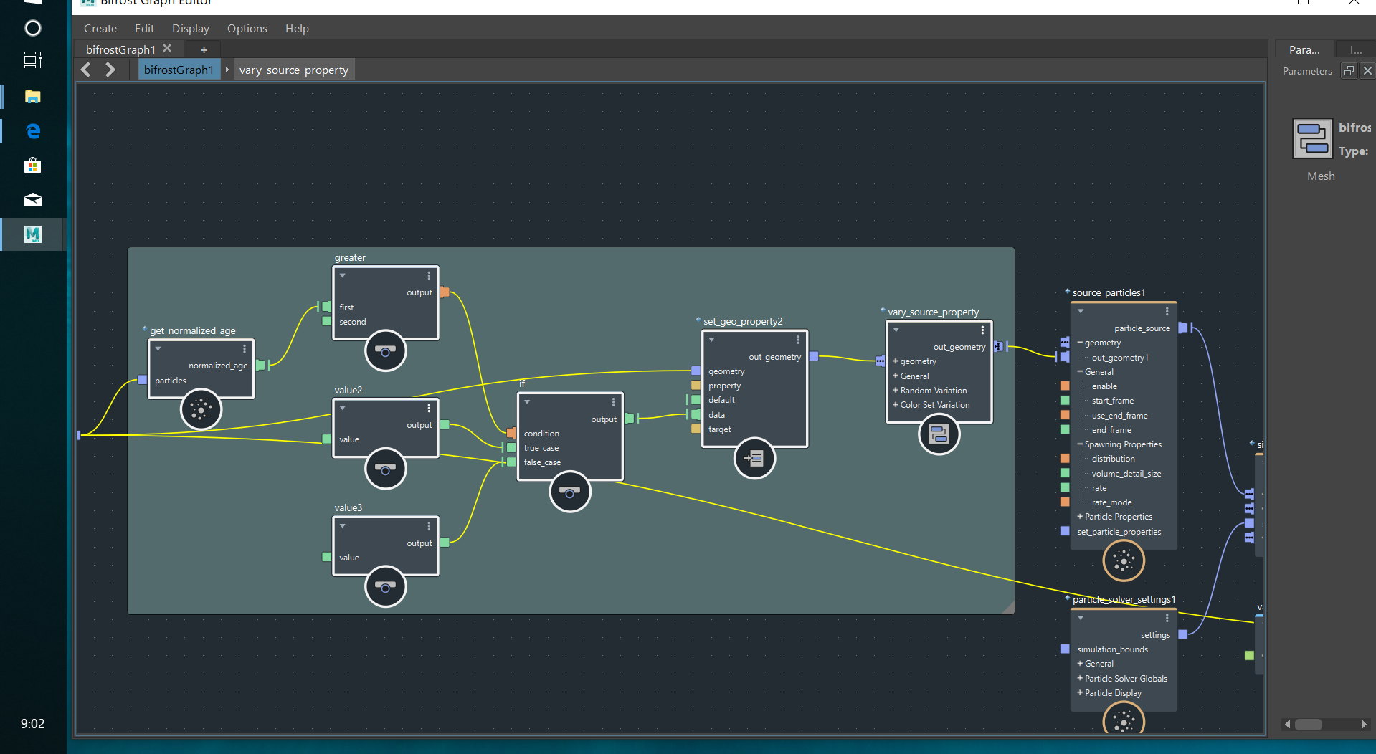Click the watchpoint icon below the value3 node
This screenshot has width=1376, height=754.
point(385,586)
